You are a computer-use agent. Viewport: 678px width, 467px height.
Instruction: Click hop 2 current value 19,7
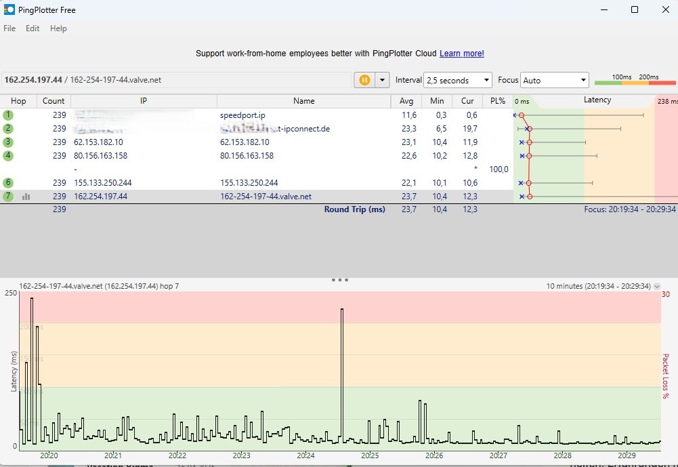469,129
